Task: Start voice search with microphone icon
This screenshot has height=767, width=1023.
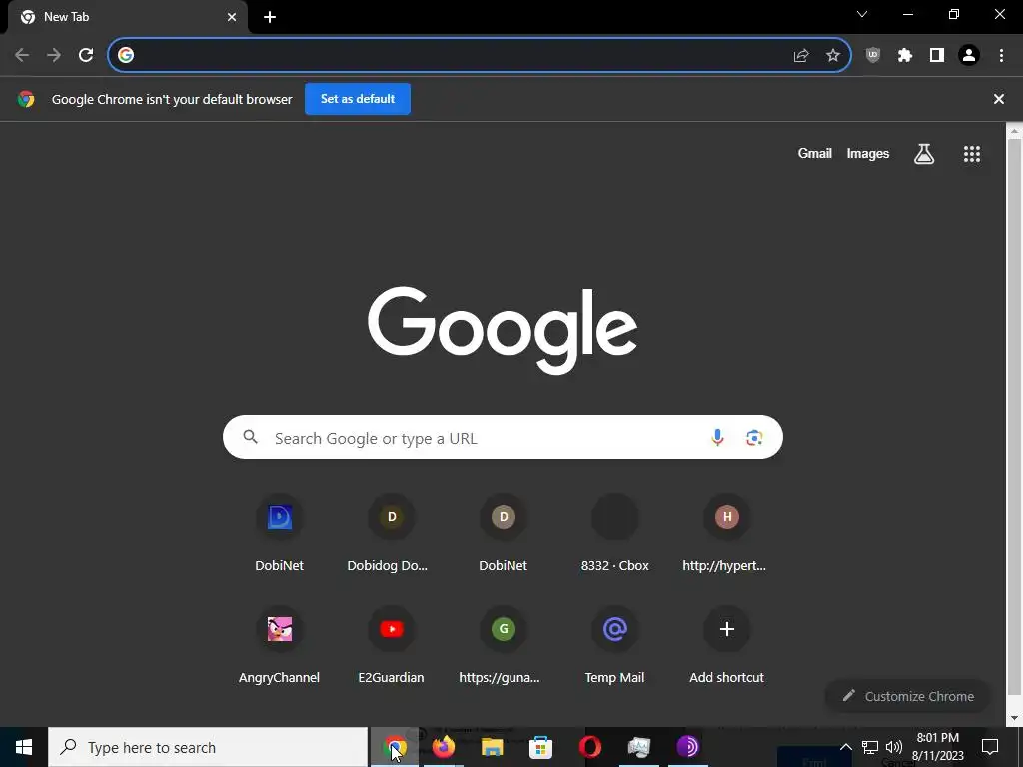Action: point(717,438)
